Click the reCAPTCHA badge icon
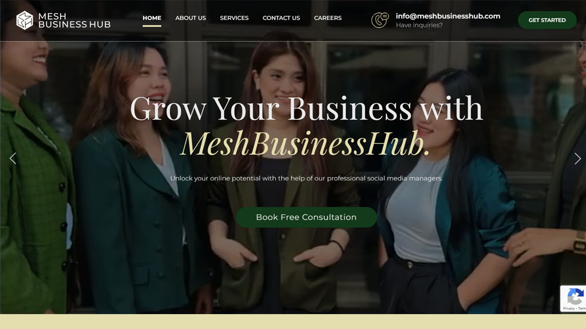586x329 pixels. point(575,297)
